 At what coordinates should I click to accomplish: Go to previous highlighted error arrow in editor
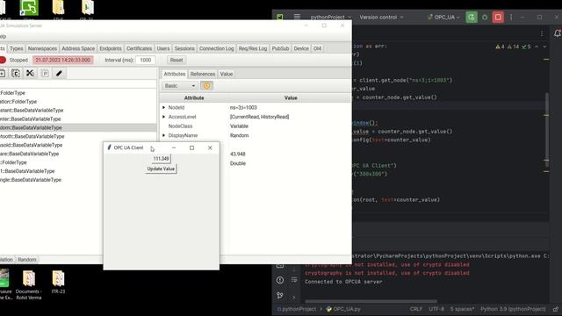[x=537, y=47]
